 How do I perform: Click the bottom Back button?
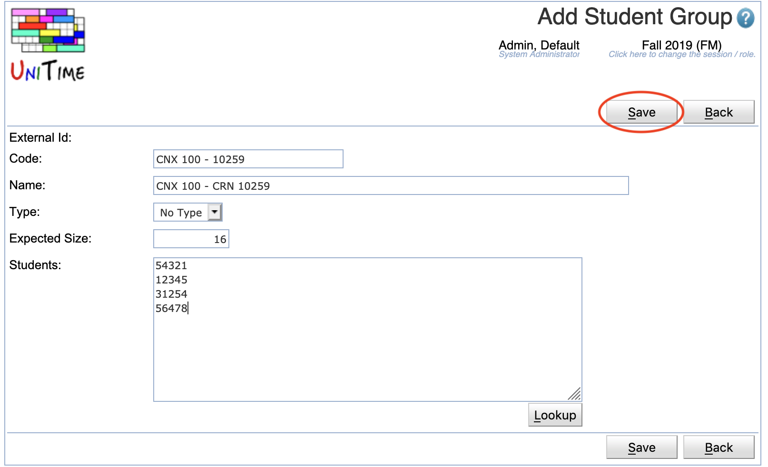pyautogui.click(x=719, y=448)
